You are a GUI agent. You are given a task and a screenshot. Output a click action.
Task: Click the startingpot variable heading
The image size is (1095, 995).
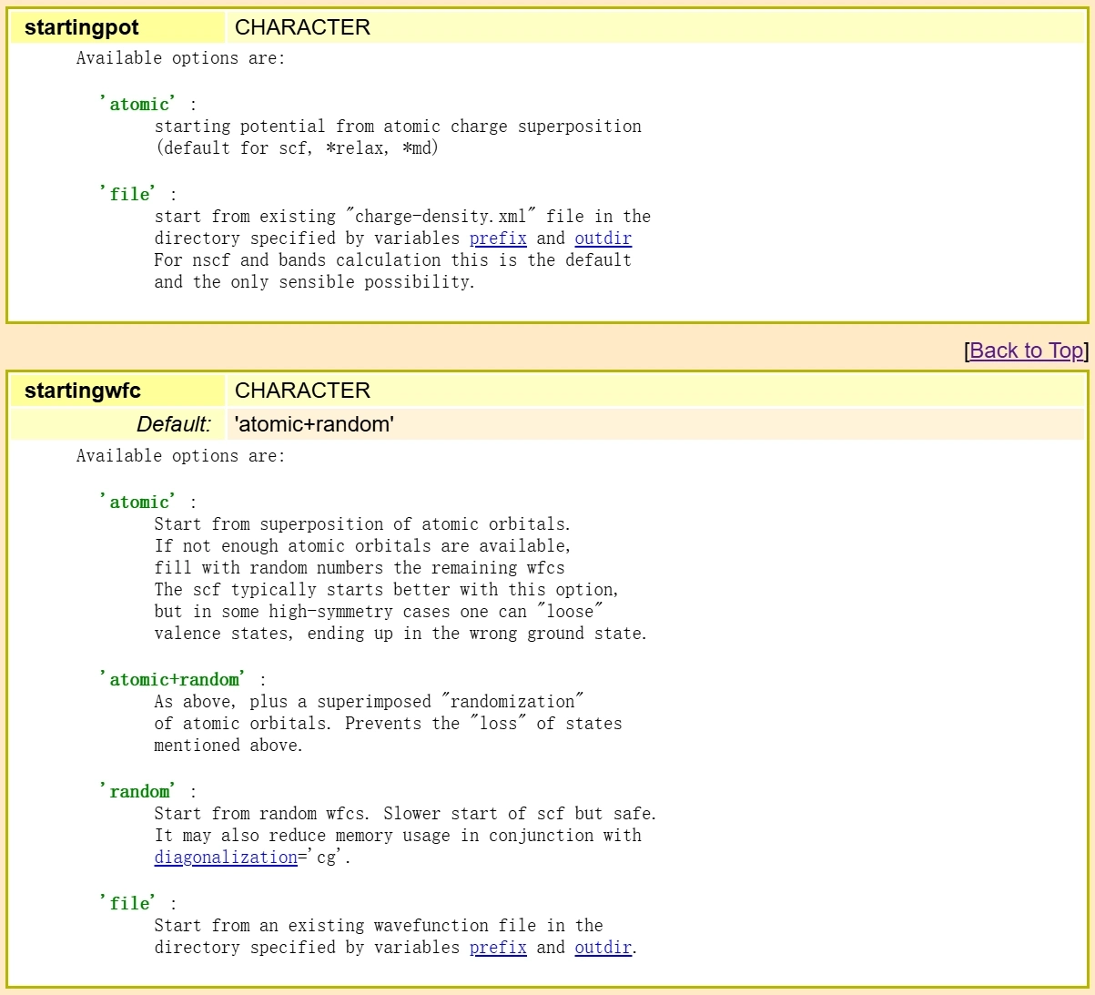(82, 27)
